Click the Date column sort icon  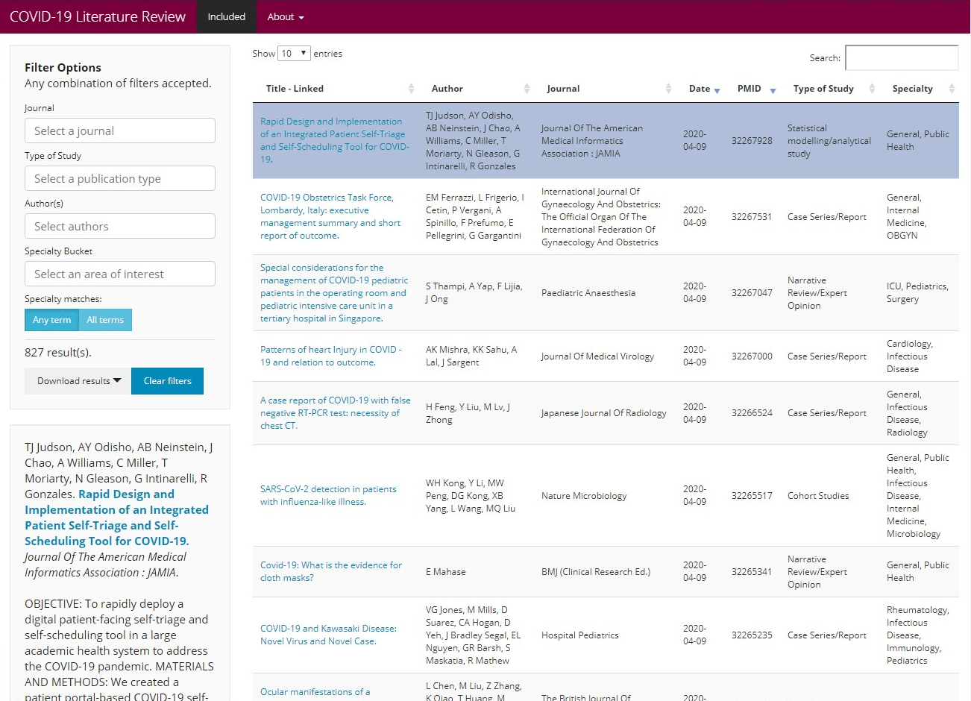click(717, 88)
